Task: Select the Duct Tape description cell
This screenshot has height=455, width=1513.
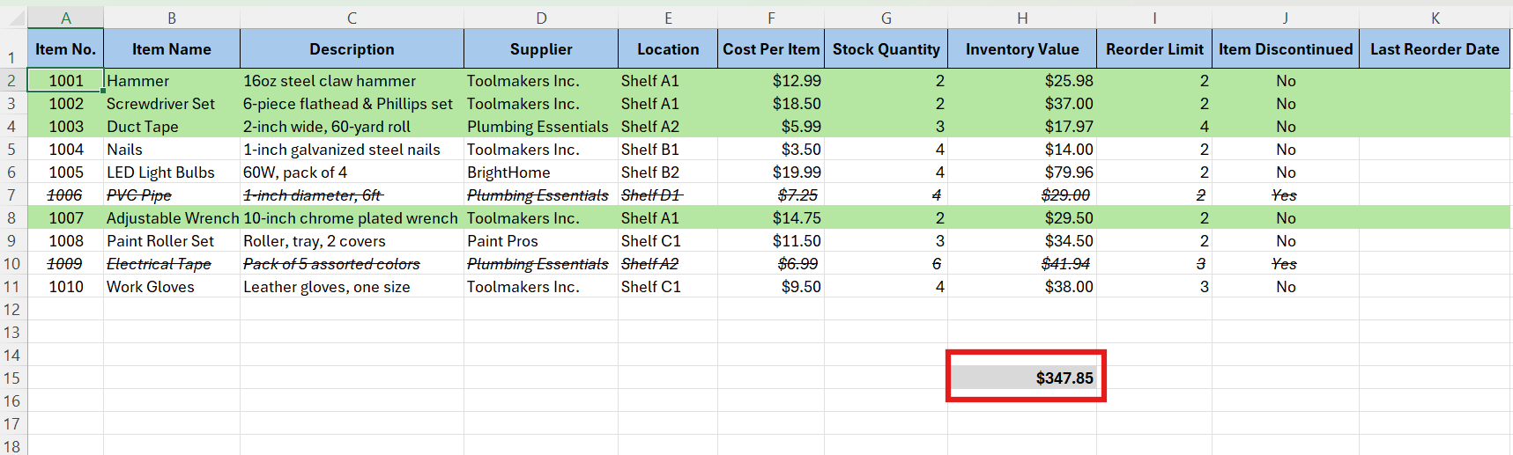Action: pyautogui.click(x=351, y=127)
